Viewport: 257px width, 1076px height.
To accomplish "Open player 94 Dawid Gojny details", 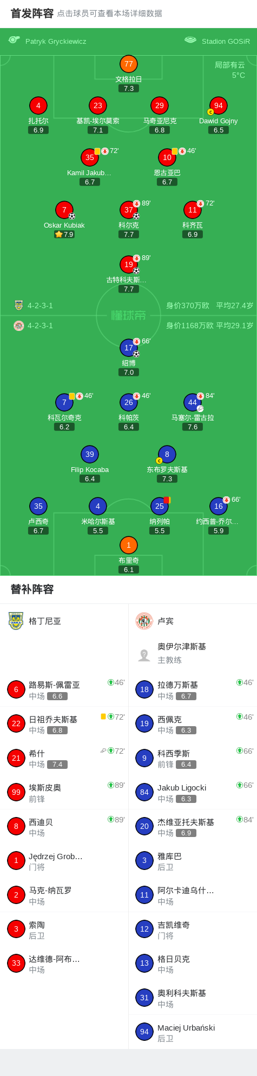I will tap(218, 106).
